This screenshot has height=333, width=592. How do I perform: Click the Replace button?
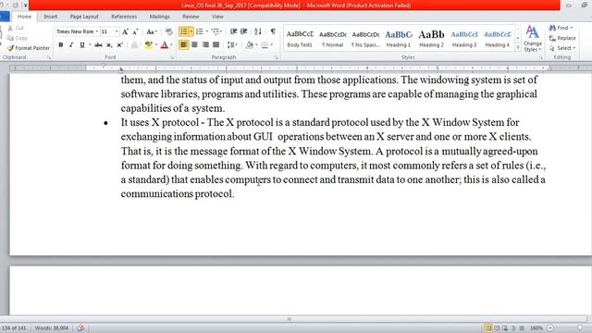click(x=562, y=38)
